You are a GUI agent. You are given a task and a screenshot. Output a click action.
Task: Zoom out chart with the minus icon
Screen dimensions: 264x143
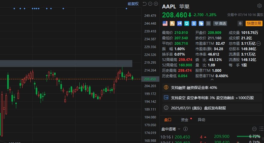150,4
